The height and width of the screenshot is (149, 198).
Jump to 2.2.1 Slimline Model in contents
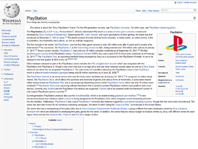44,144
